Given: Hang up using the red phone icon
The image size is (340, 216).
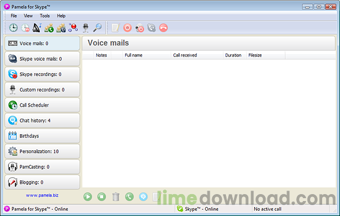Looking at the screenshot, I should click(163, 28).
